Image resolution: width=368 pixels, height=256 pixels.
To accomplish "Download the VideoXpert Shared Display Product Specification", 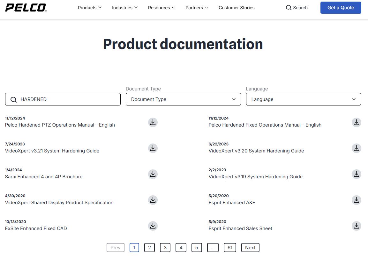I will tap(153, 200).
